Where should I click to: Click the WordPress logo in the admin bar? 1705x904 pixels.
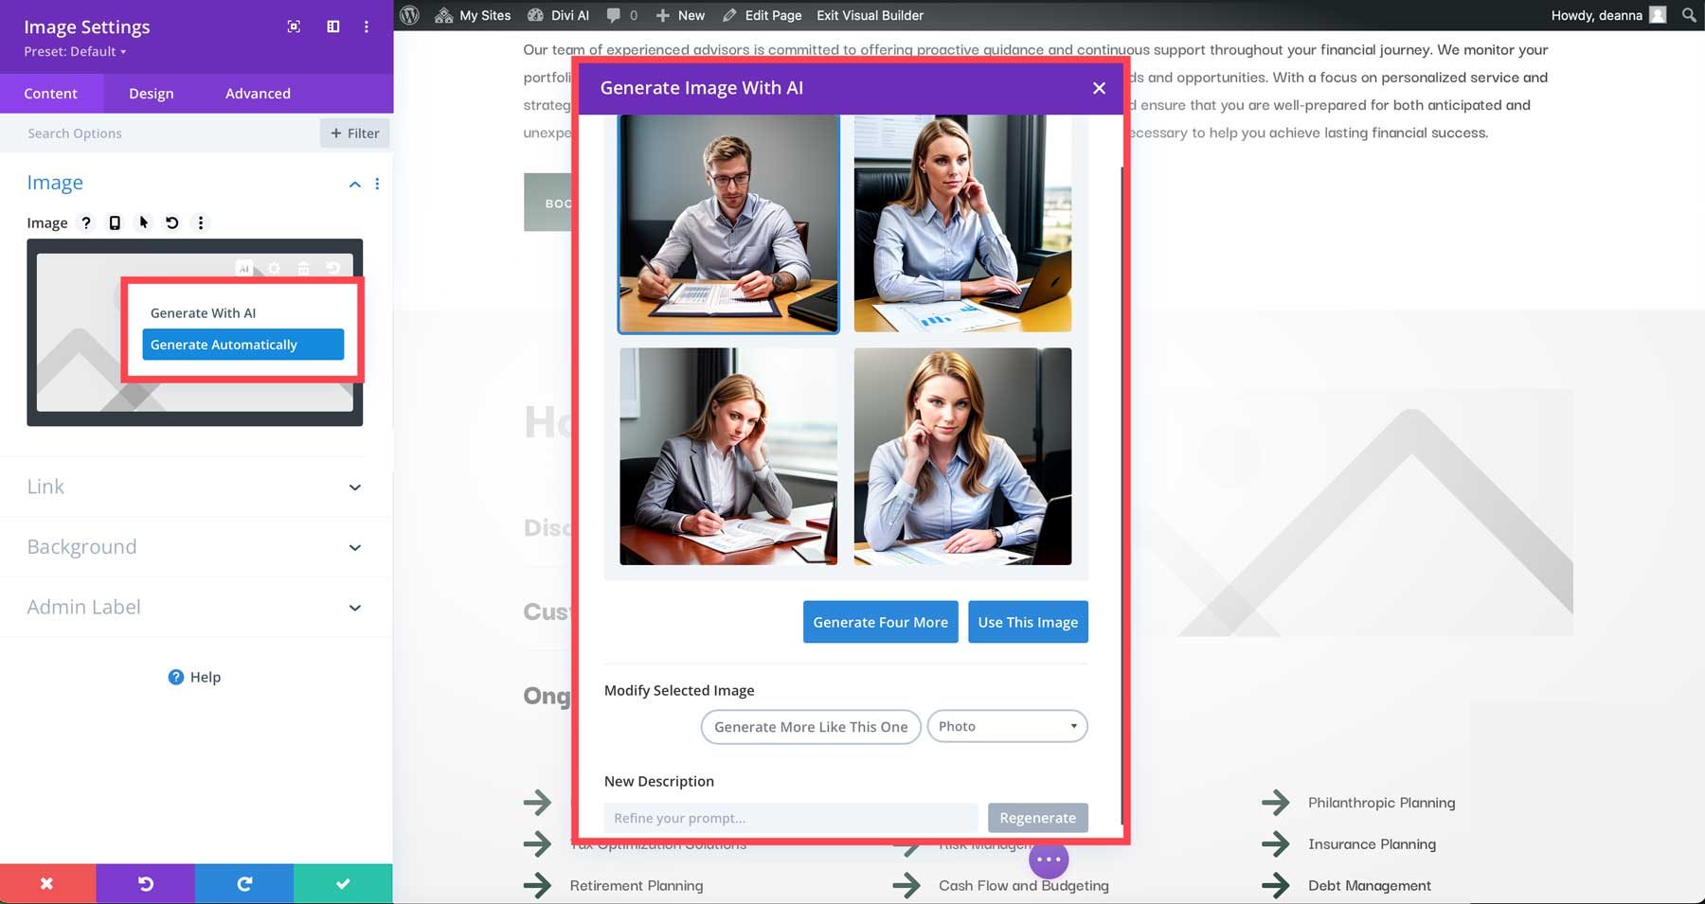click(410, 15)
